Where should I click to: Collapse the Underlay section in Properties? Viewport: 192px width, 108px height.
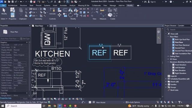(x=27, y=93)
